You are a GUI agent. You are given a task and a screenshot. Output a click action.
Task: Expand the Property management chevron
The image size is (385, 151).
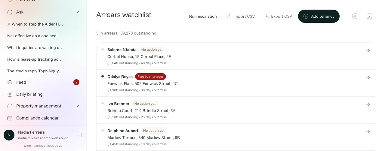(x=77, y=106)
